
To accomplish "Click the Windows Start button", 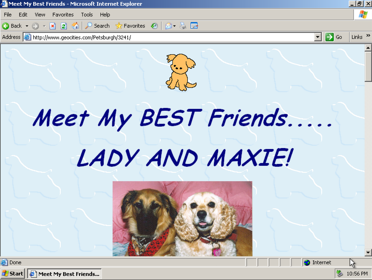I will pyautogui.click(x=12, y=274).
